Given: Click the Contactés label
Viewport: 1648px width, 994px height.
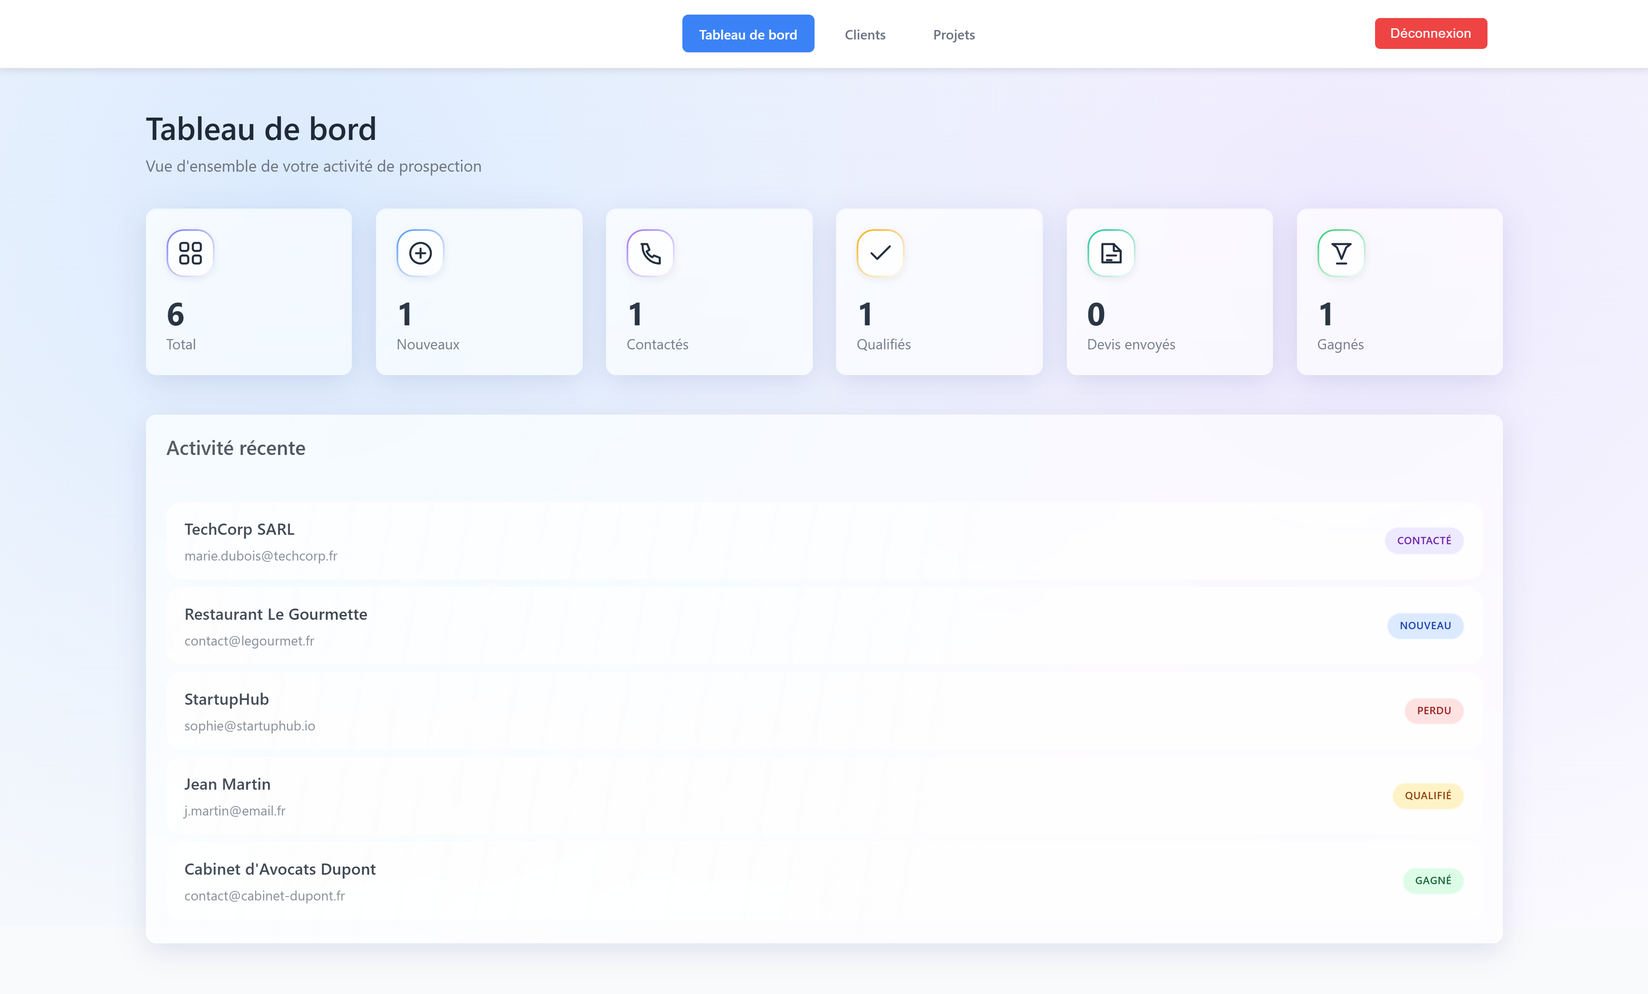Looking at the screenshot, I should pos(657,345).
